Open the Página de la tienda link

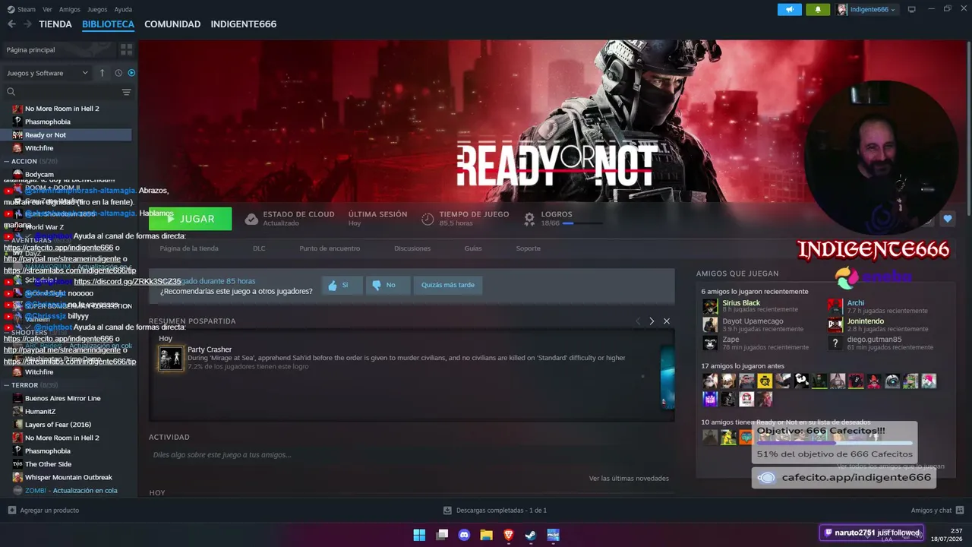[x=189, y=248]
